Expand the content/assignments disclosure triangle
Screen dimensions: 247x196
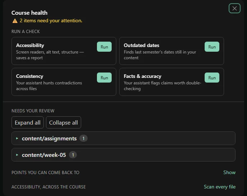click(17, 138)
